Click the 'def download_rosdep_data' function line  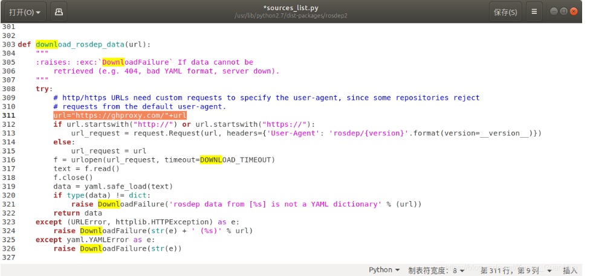coord(84,45)
